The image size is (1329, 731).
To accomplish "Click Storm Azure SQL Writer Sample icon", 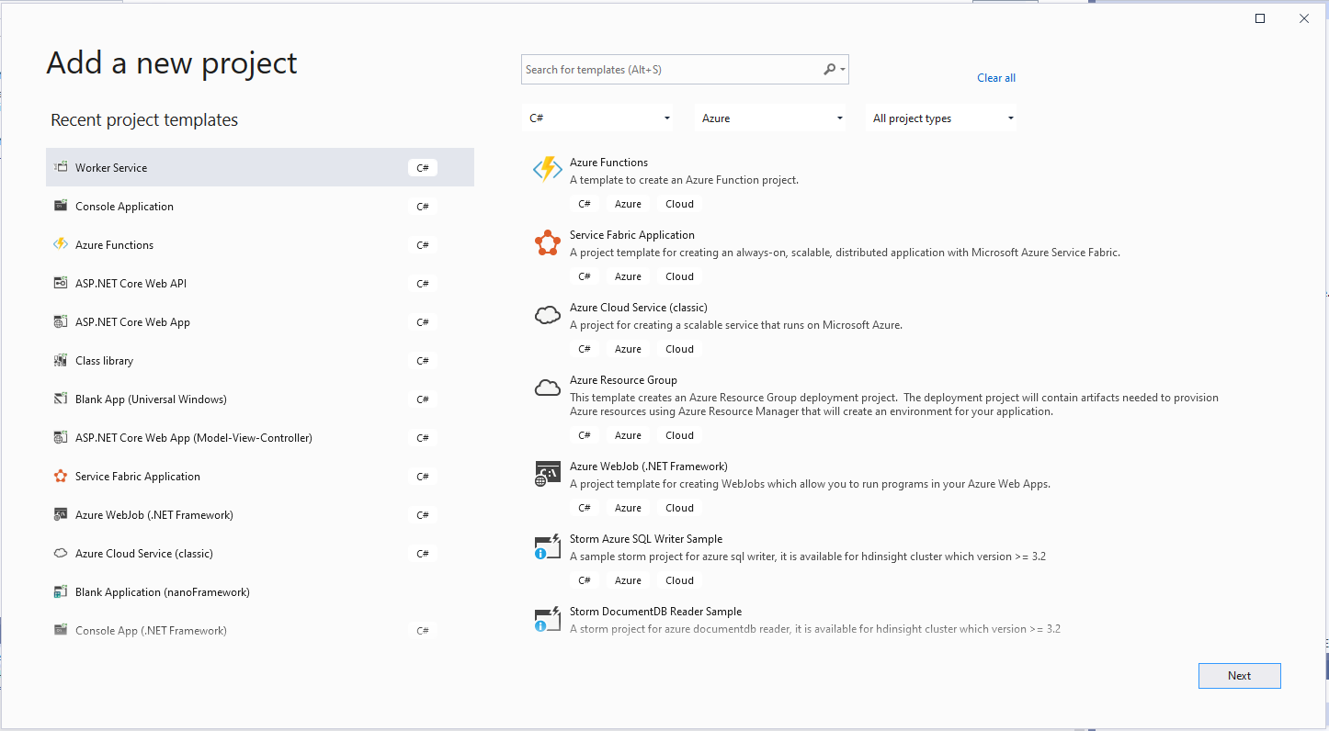I will click(x=548, y=547).
